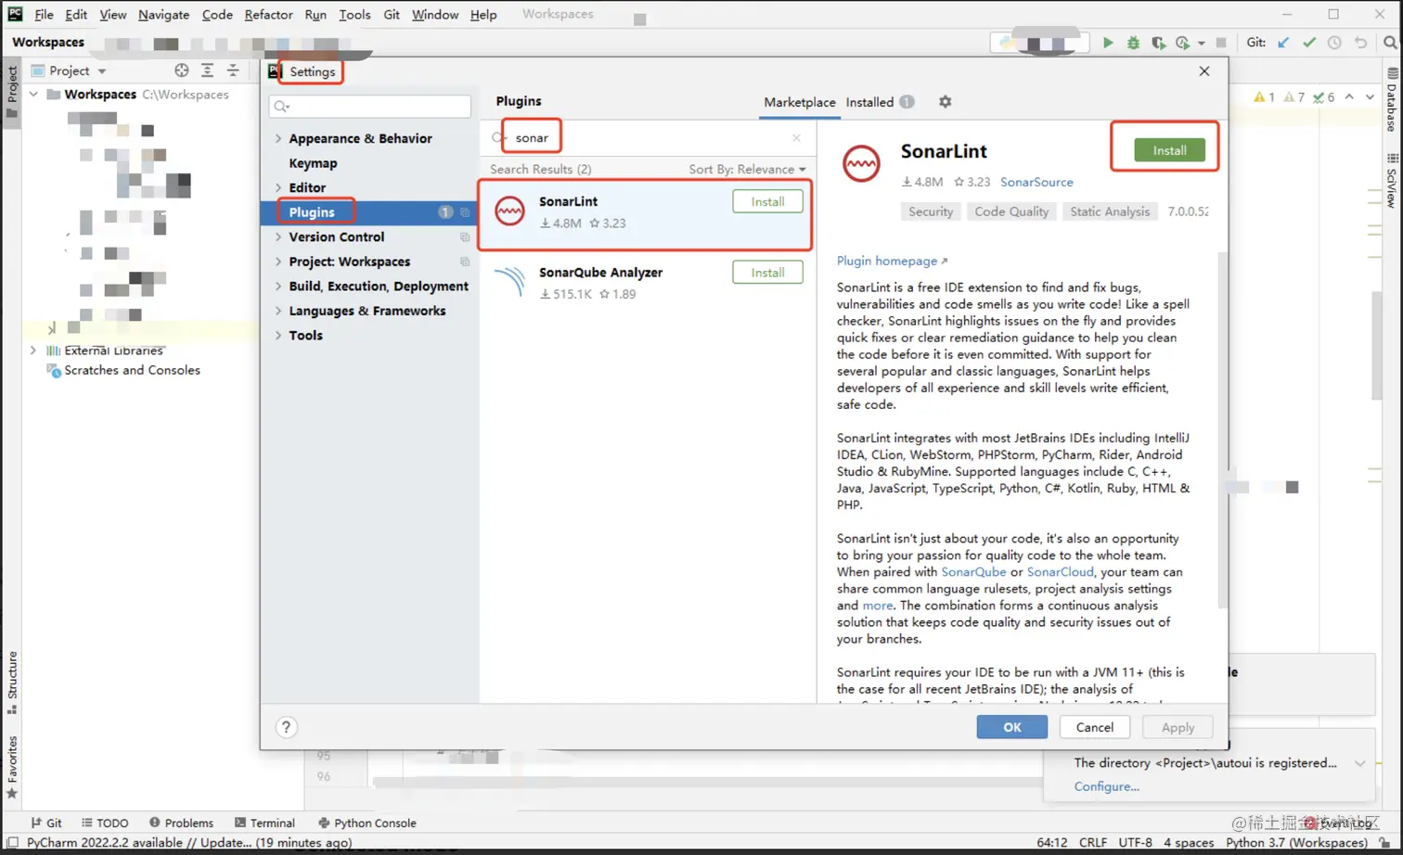Open the Structure tool window
The image size is (1403, 855).
click(x=12, y=683)
